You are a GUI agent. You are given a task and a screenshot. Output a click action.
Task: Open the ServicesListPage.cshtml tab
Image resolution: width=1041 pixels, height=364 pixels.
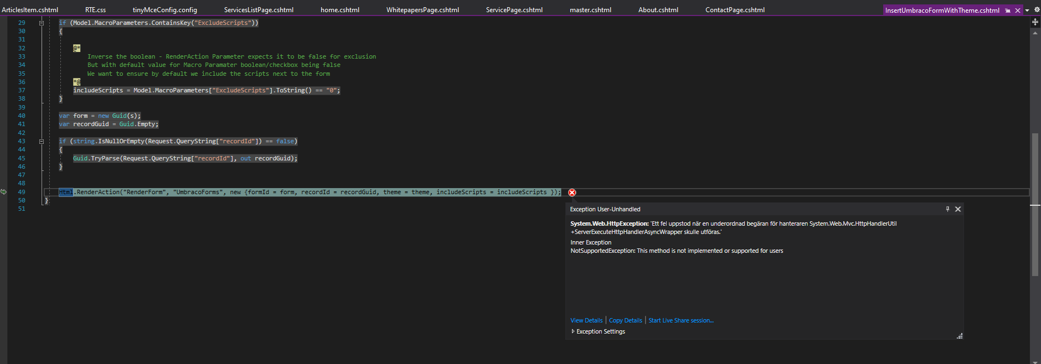tap(259, 10)
